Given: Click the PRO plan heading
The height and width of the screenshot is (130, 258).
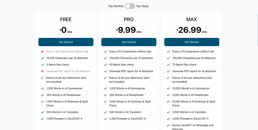Looking at the screenshot, I should coord(129,19).
